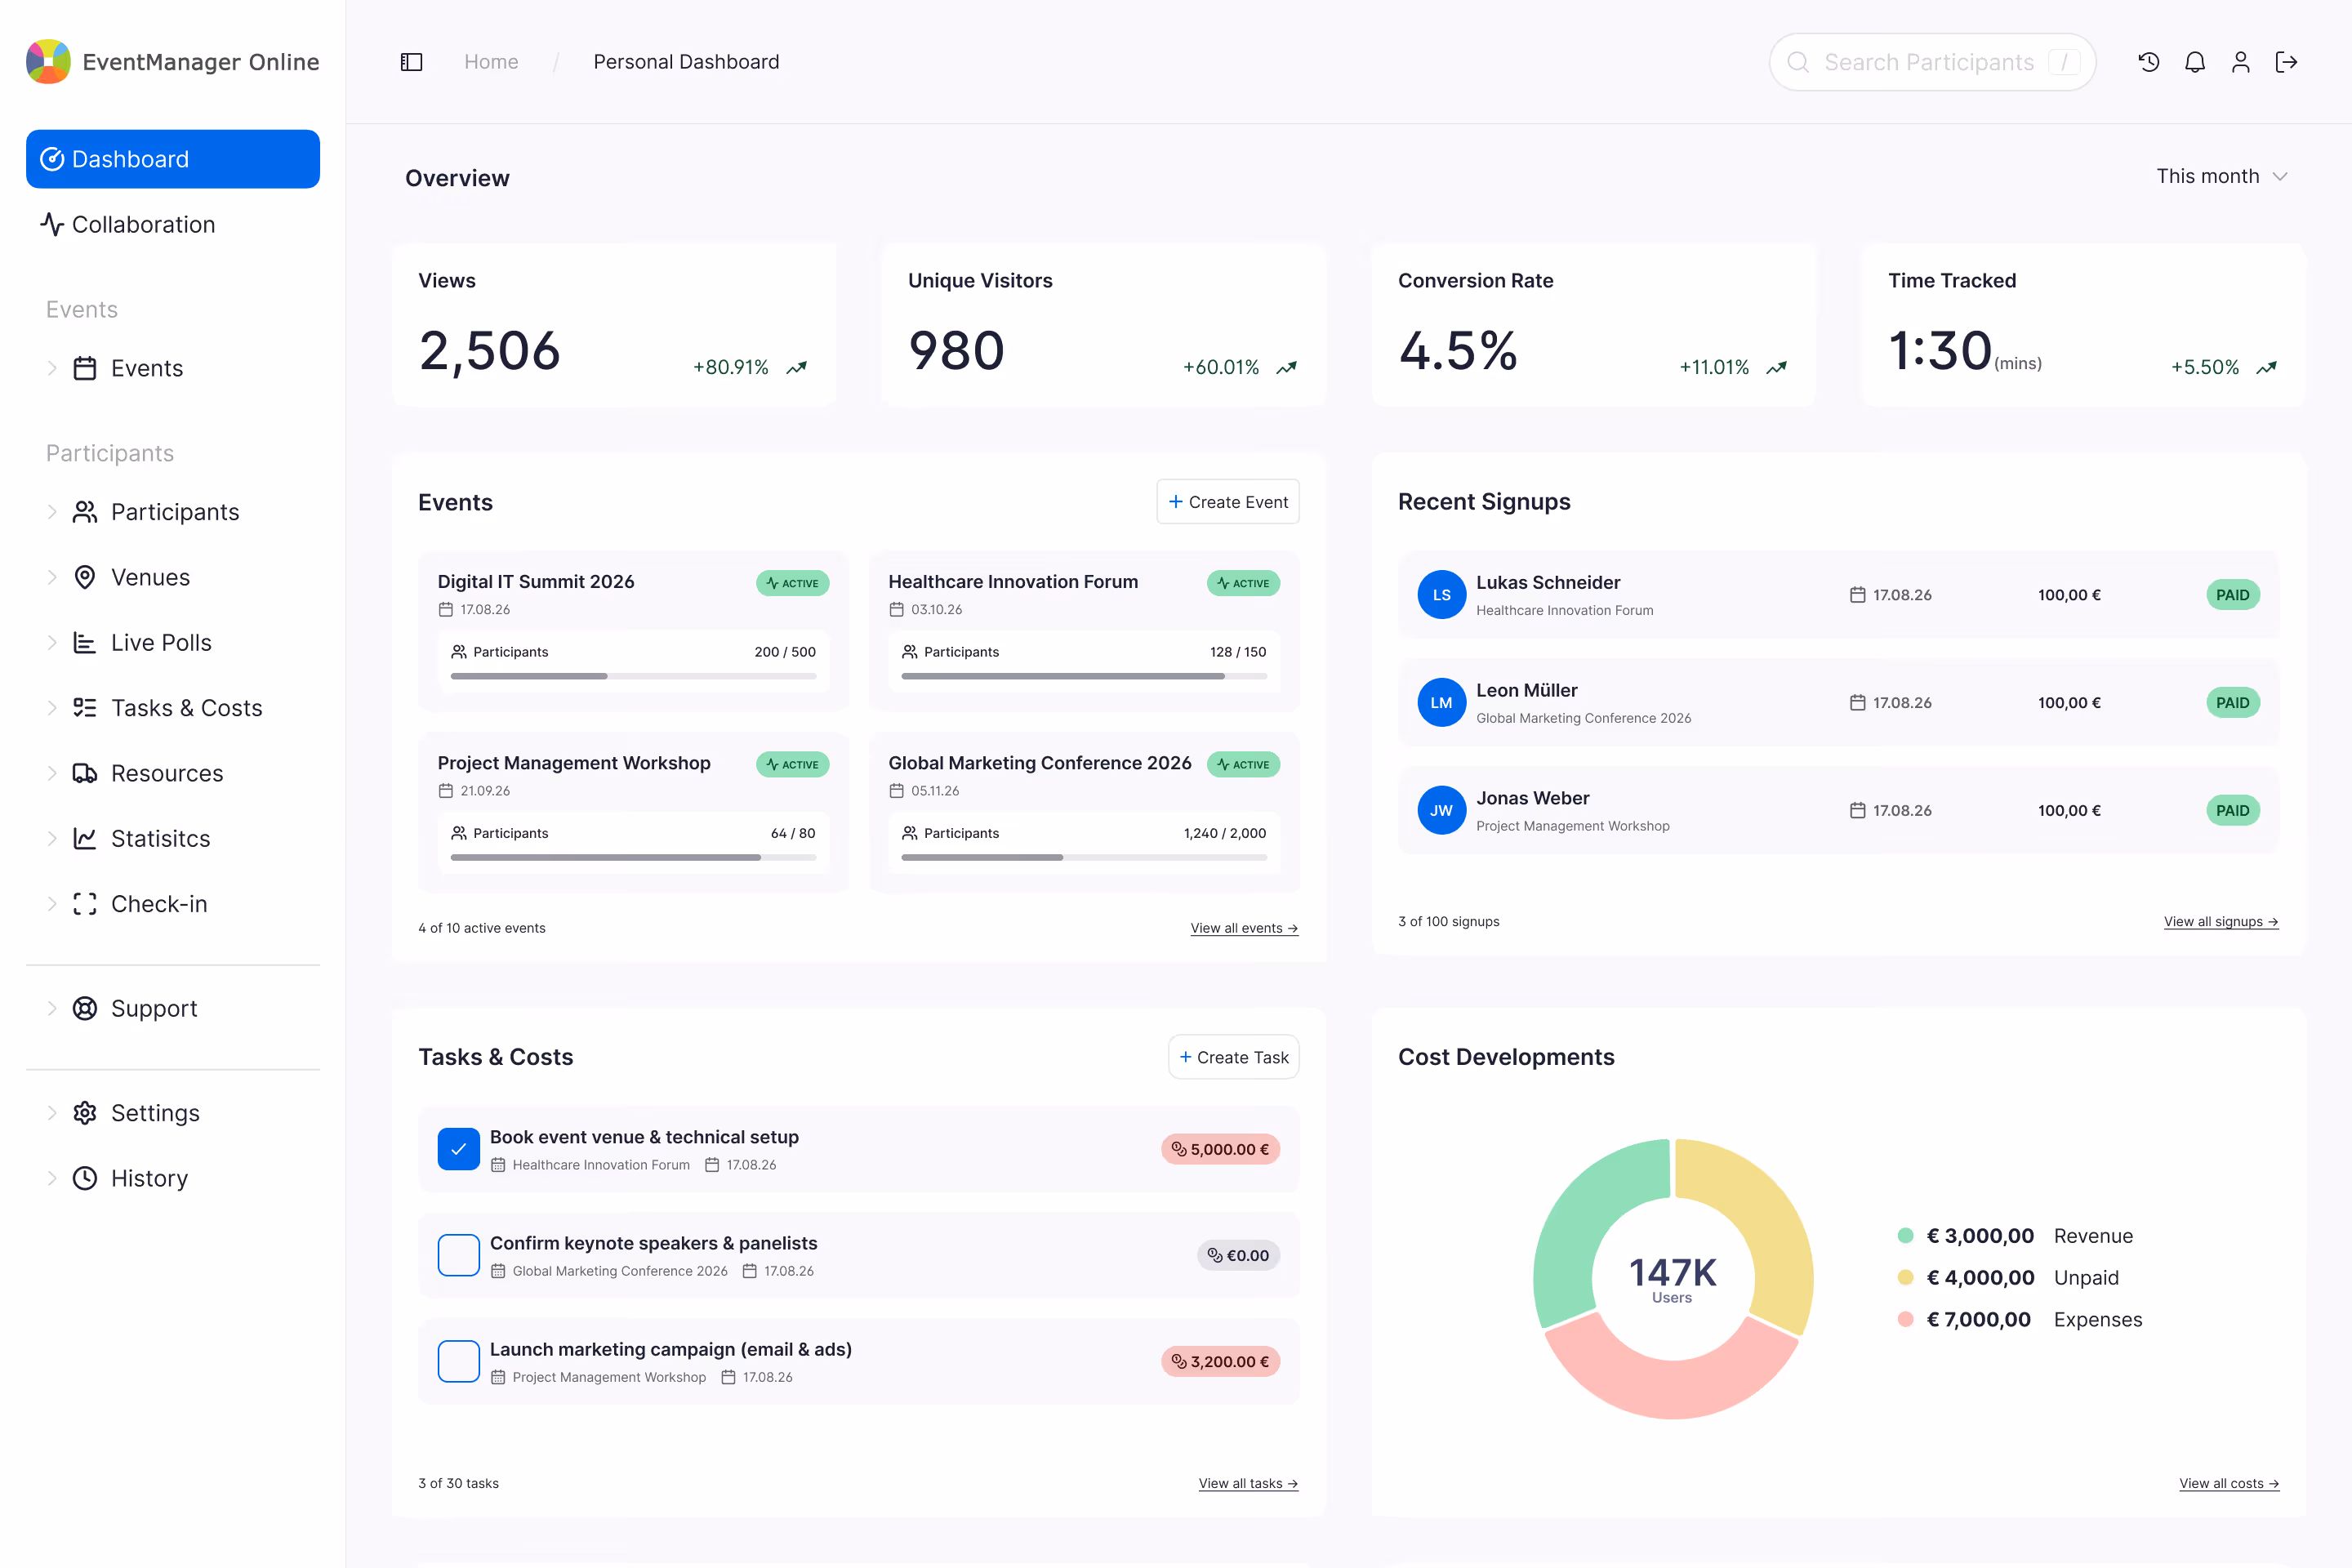Click the Statisitcs line chart icon
2352x1568 pixels.
coord(85,838)
